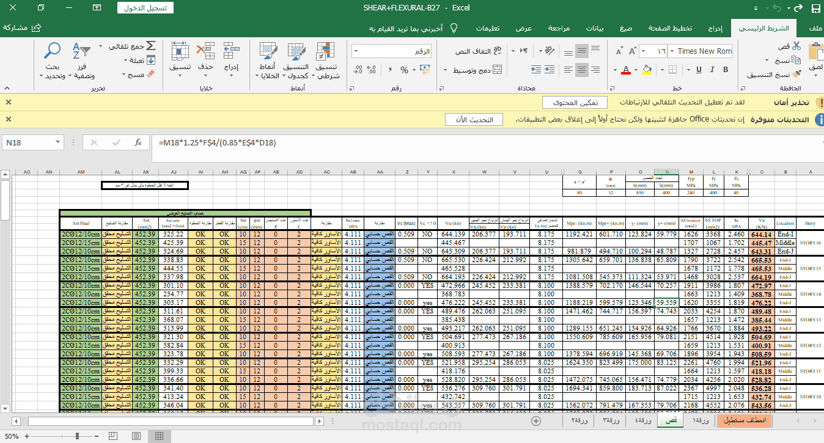Switch to sheet tab انعطاف مستطيل

(x=745, y=421)
